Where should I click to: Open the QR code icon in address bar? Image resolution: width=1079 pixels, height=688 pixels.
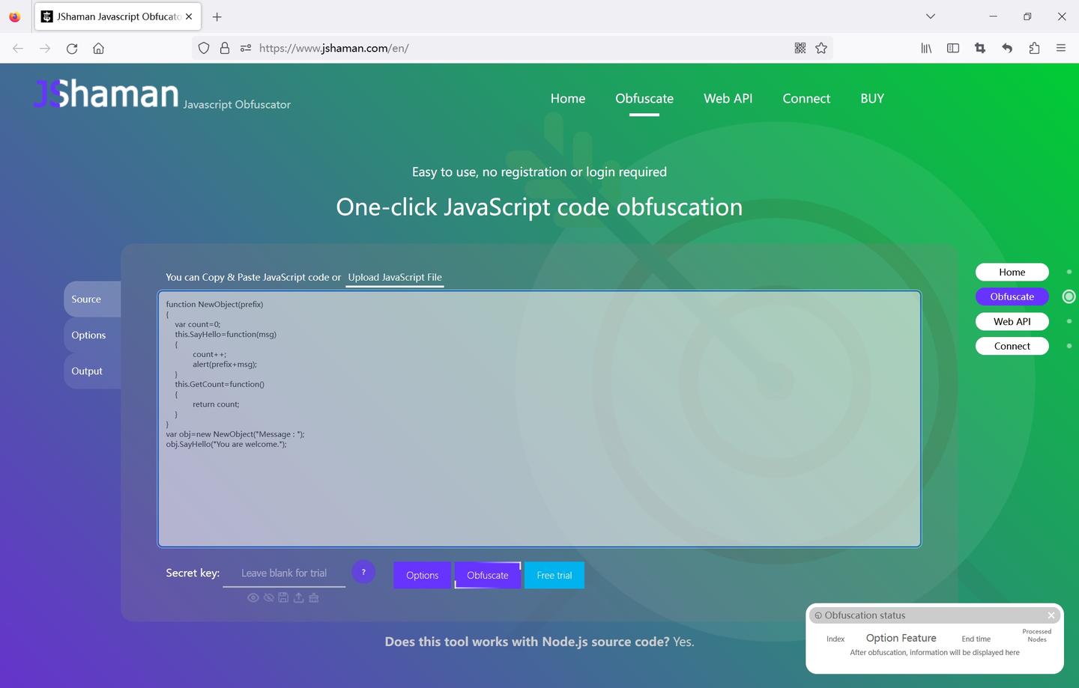tap(800, 48)
